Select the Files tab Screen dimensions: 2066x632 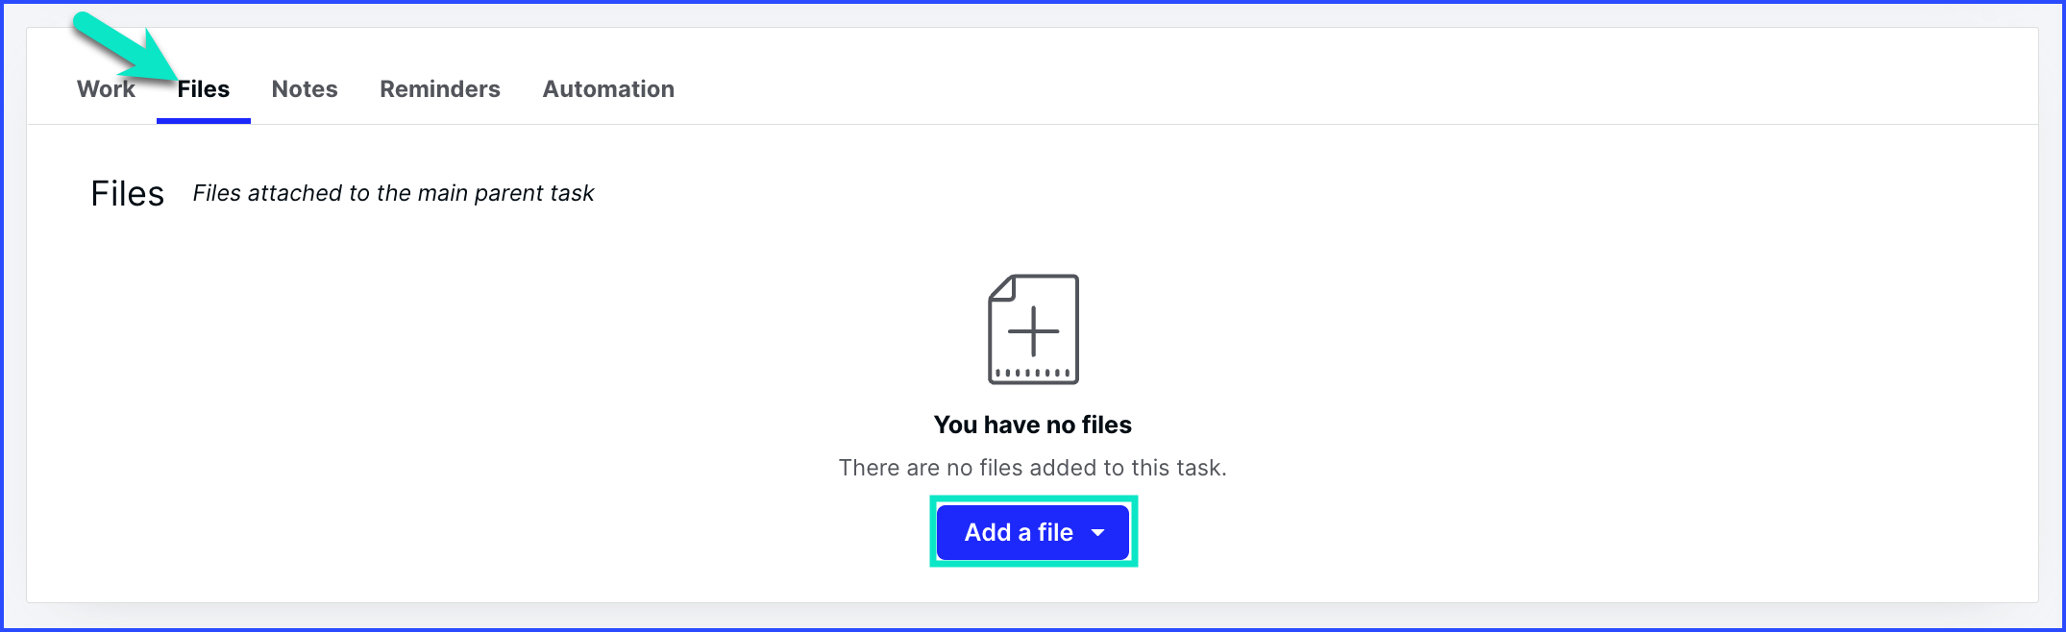[x=203, y=89]
